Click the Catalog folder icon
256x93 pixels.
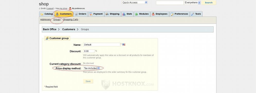pos(42,14)
